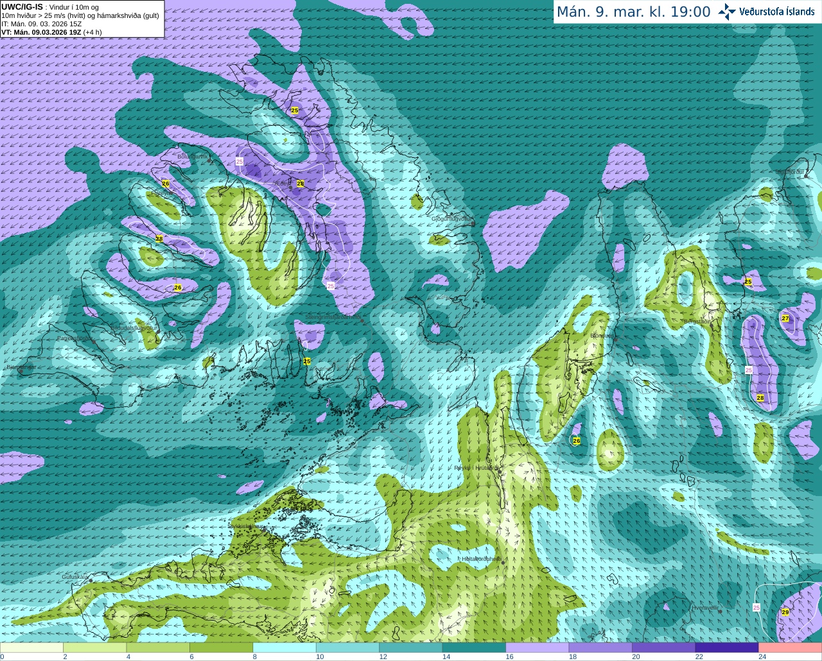Select the 20–22 violet legend swatch
This screenshot has width=822, height=661.
(x=664, y=648)
